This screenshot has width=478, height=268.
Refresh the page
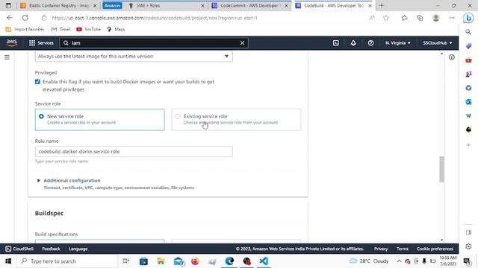click(x=25, y=18)
